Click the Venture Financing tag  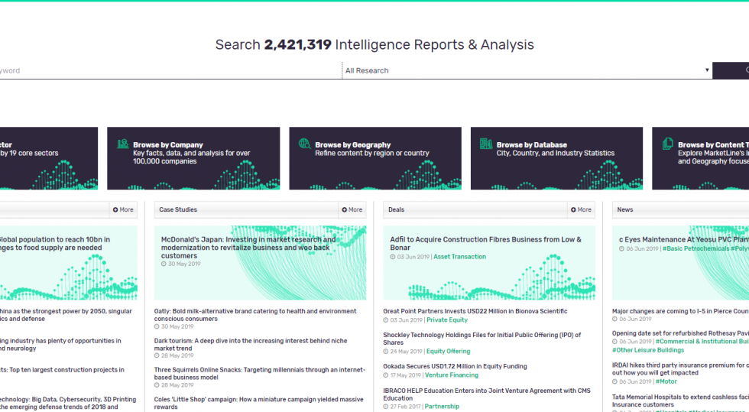pos(452,375)
